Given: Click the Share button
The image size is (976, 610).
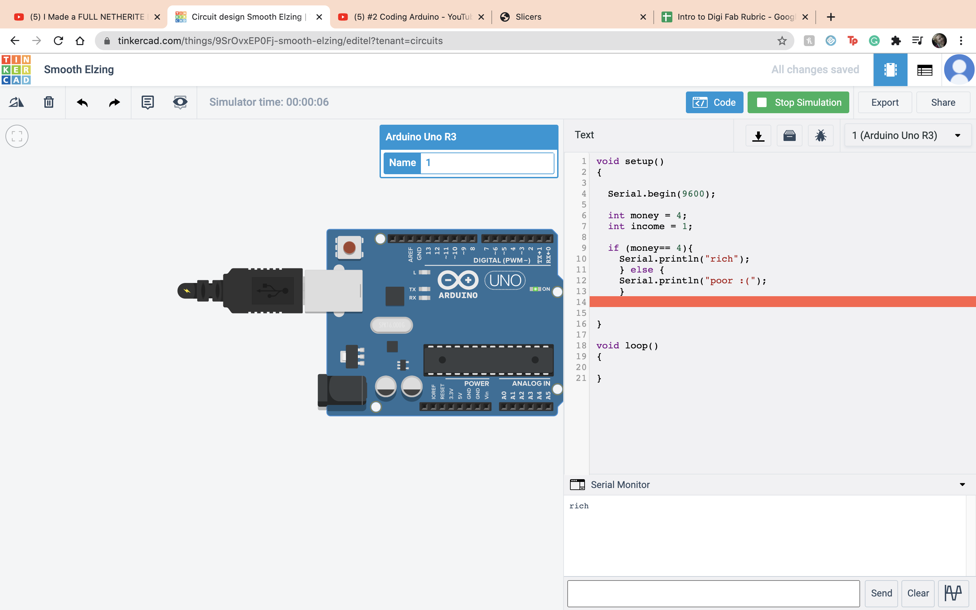Looking at the screenshot, I should [x=943, y=102].
